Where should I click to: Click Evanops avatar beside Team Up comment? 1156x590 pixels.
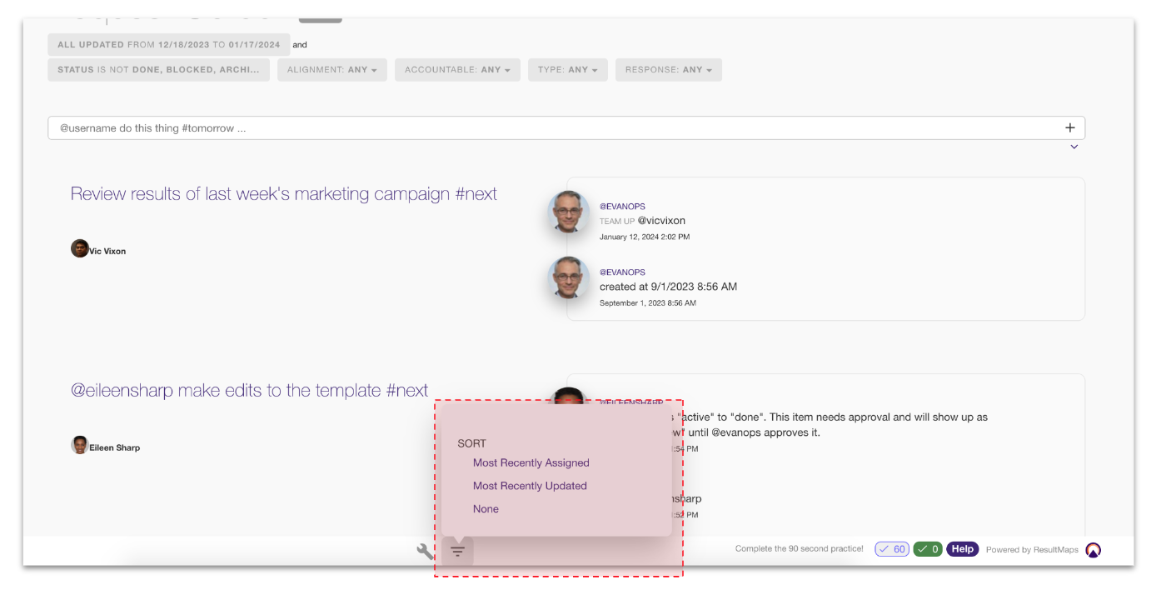tap(569, 212)
